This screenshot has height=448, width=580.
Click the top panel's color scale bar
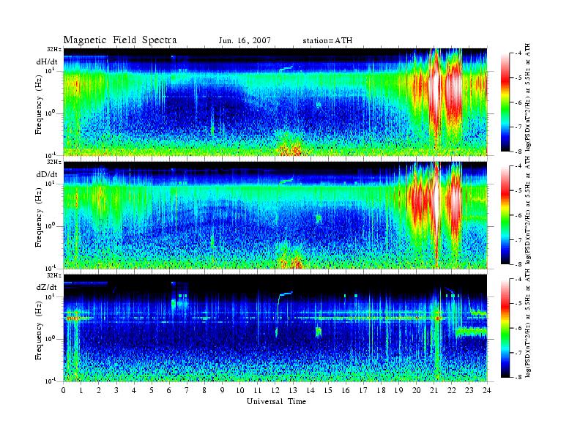click(505, 102)
